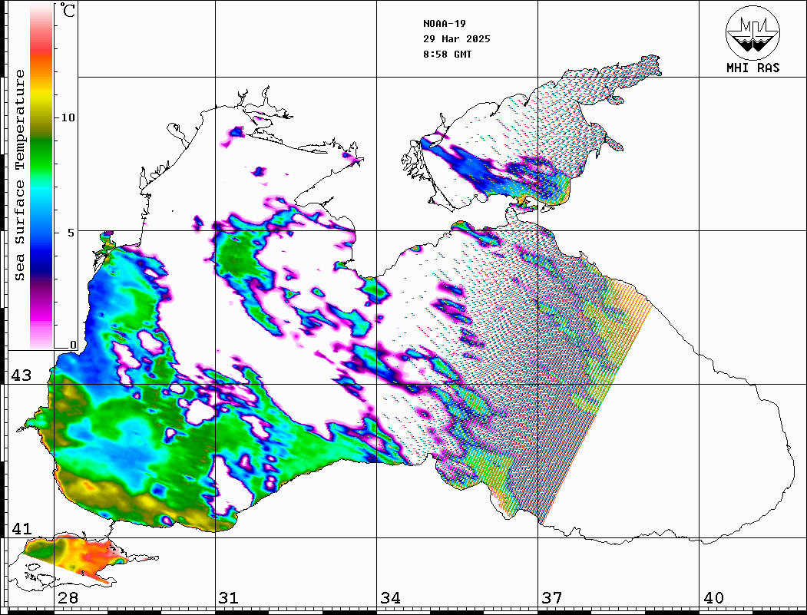Screen dimensions: 807x615
Task: Click the '10' tick on the color scale
Action: point(68,117)
